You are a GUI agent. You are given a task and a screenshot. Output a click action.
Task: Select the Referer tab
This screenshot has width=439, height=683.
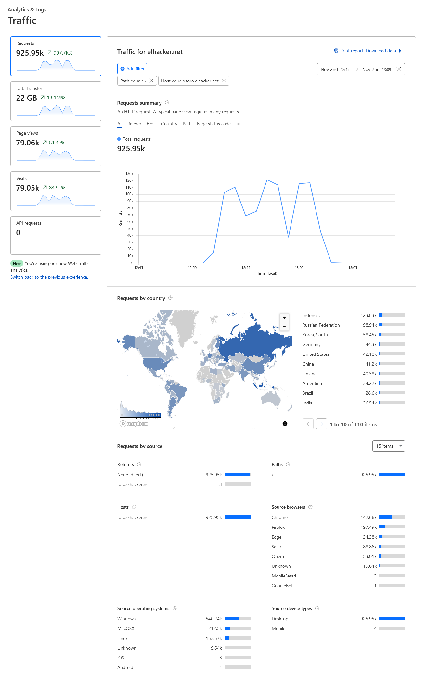(134, 124)
